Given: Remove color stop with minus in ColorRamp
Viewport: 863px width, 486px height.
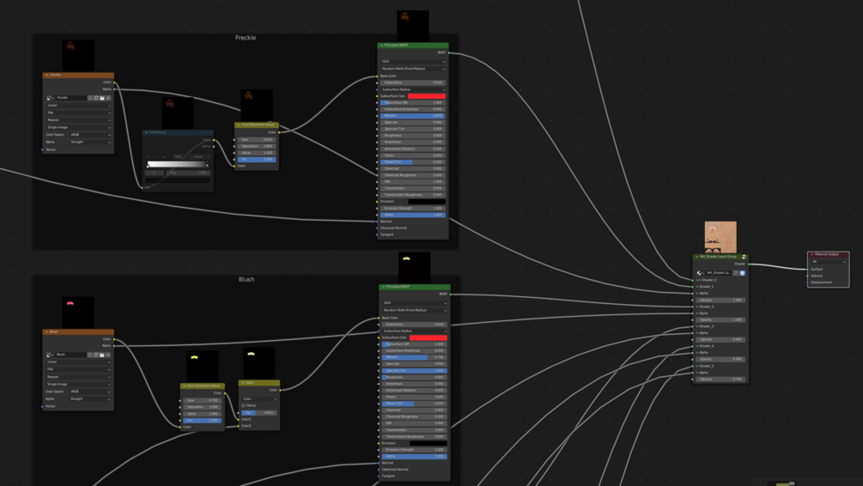Looking at the screenshot, I should tap(155, 157).
